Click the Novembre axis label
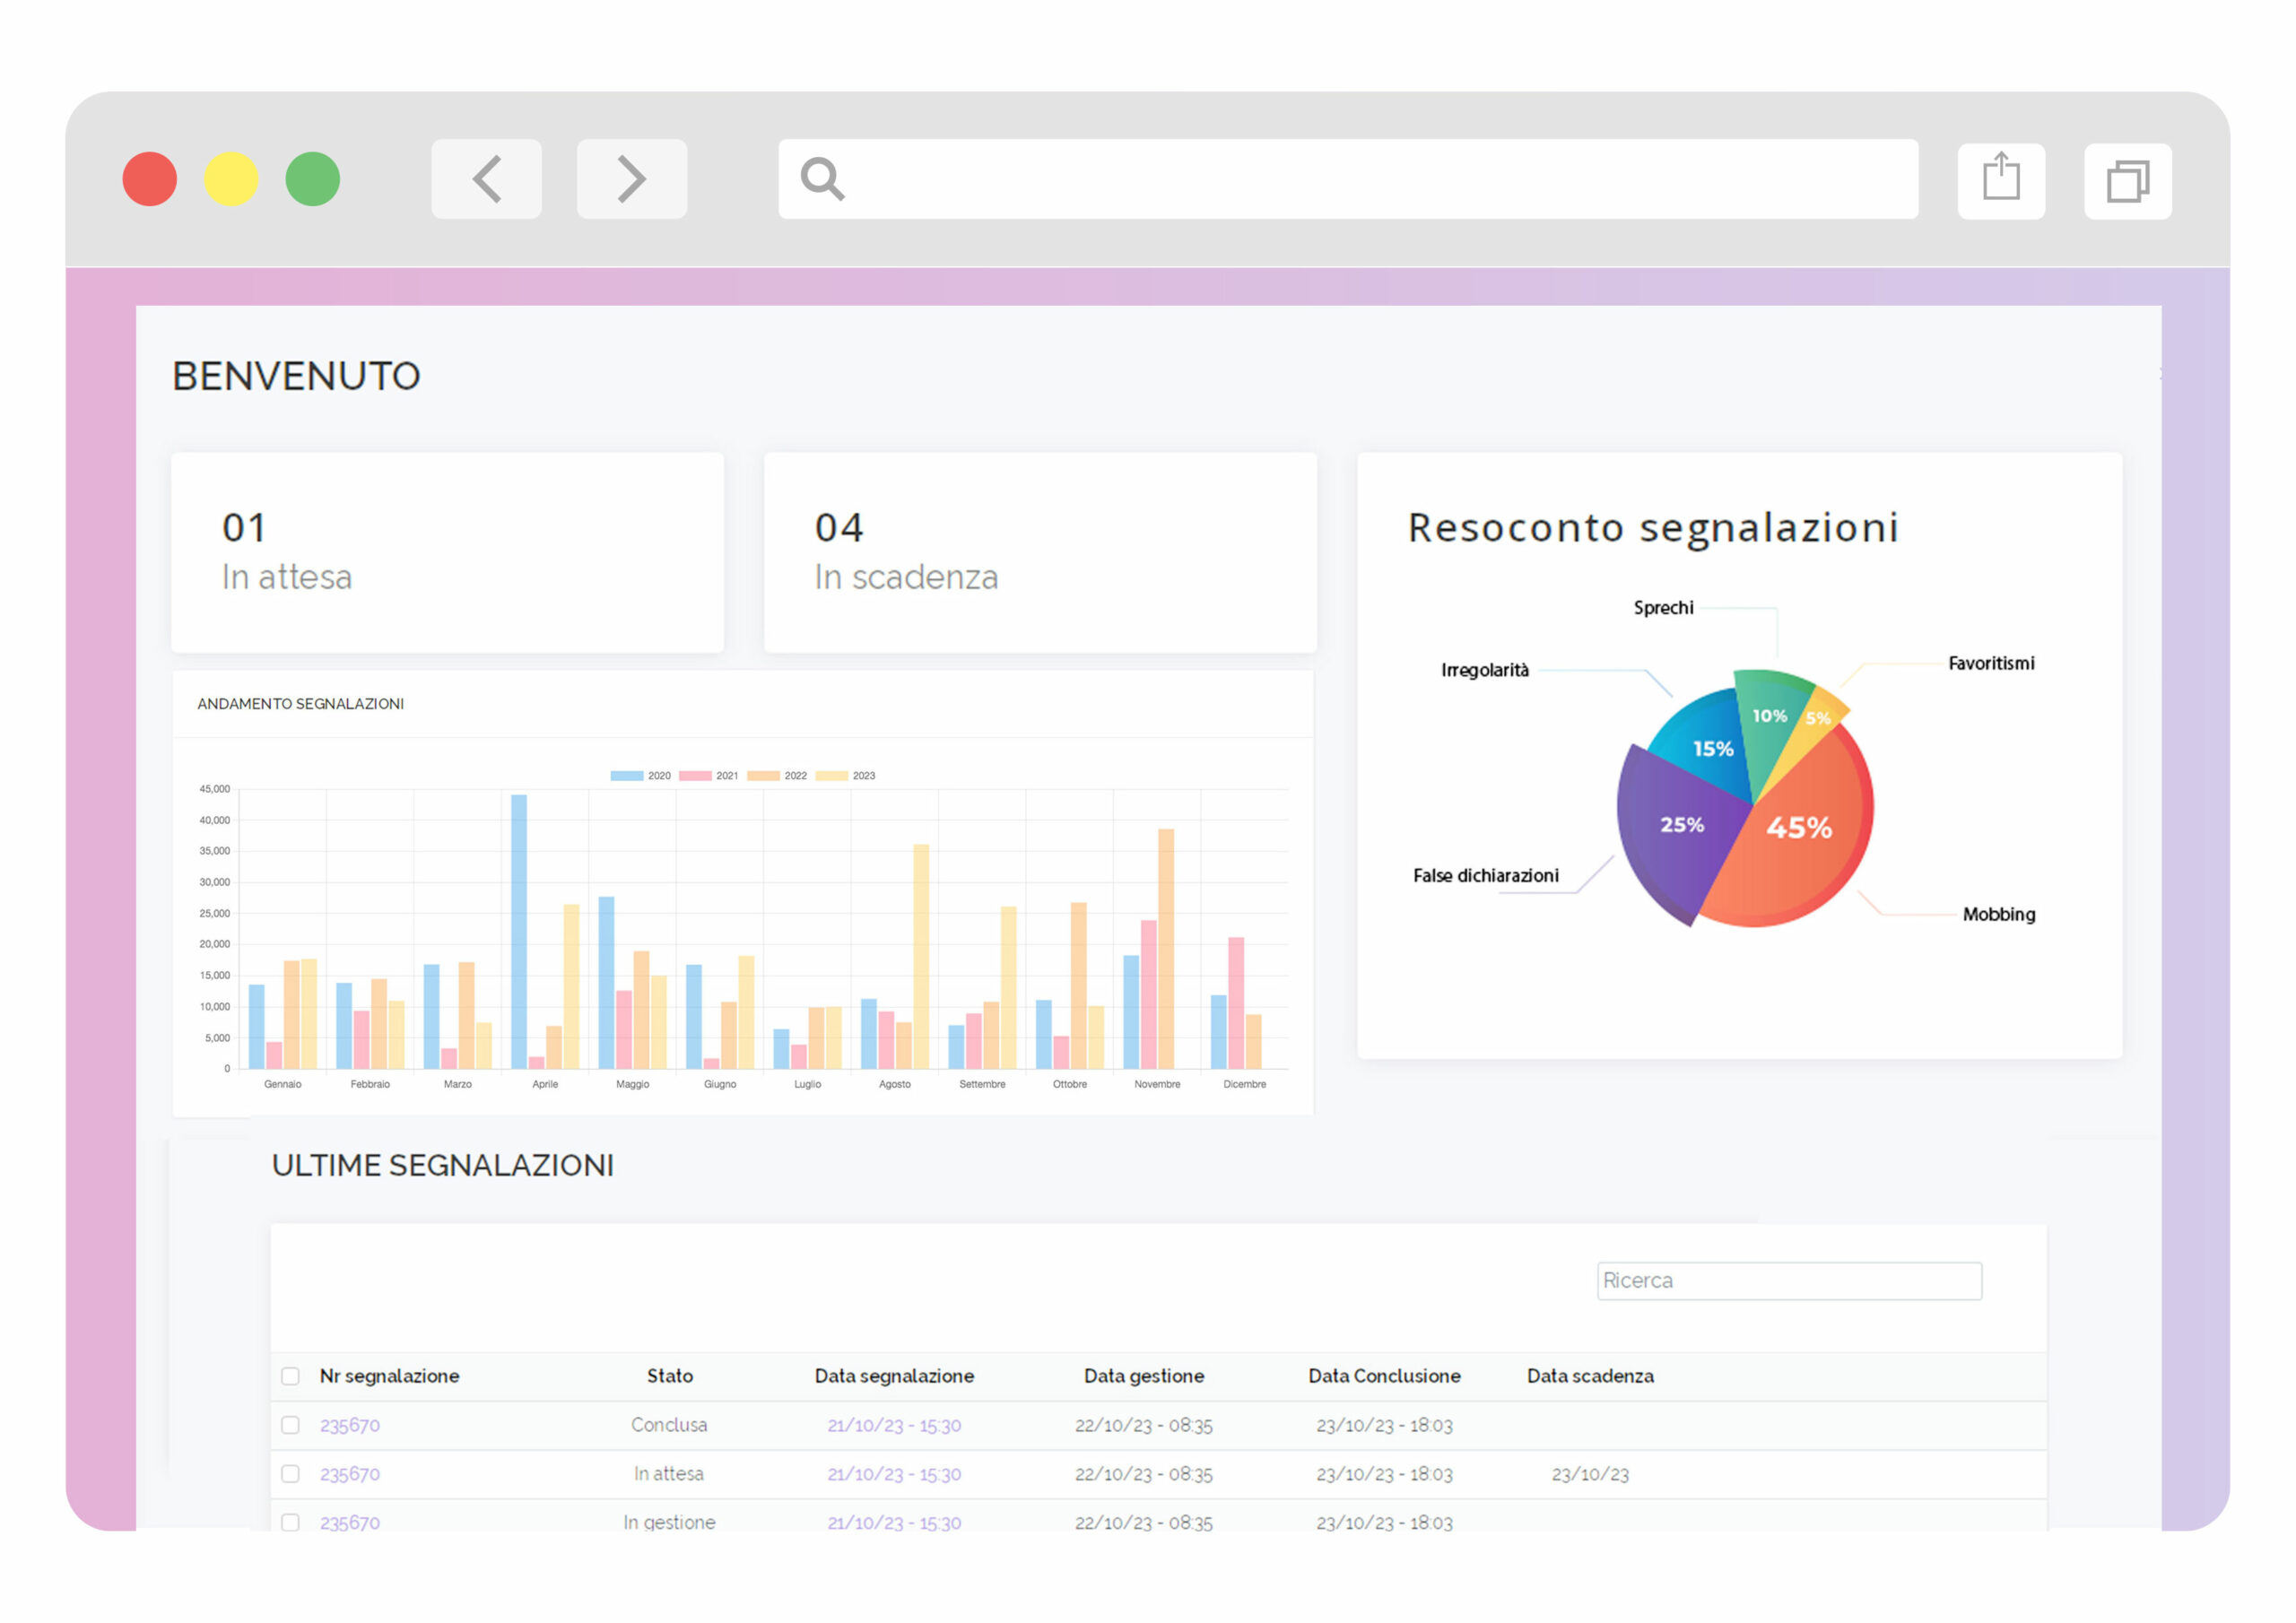Image resolution: width=2296 pixels, height=1623 pixels. pyautogui.click(x=1157, y=1084)
